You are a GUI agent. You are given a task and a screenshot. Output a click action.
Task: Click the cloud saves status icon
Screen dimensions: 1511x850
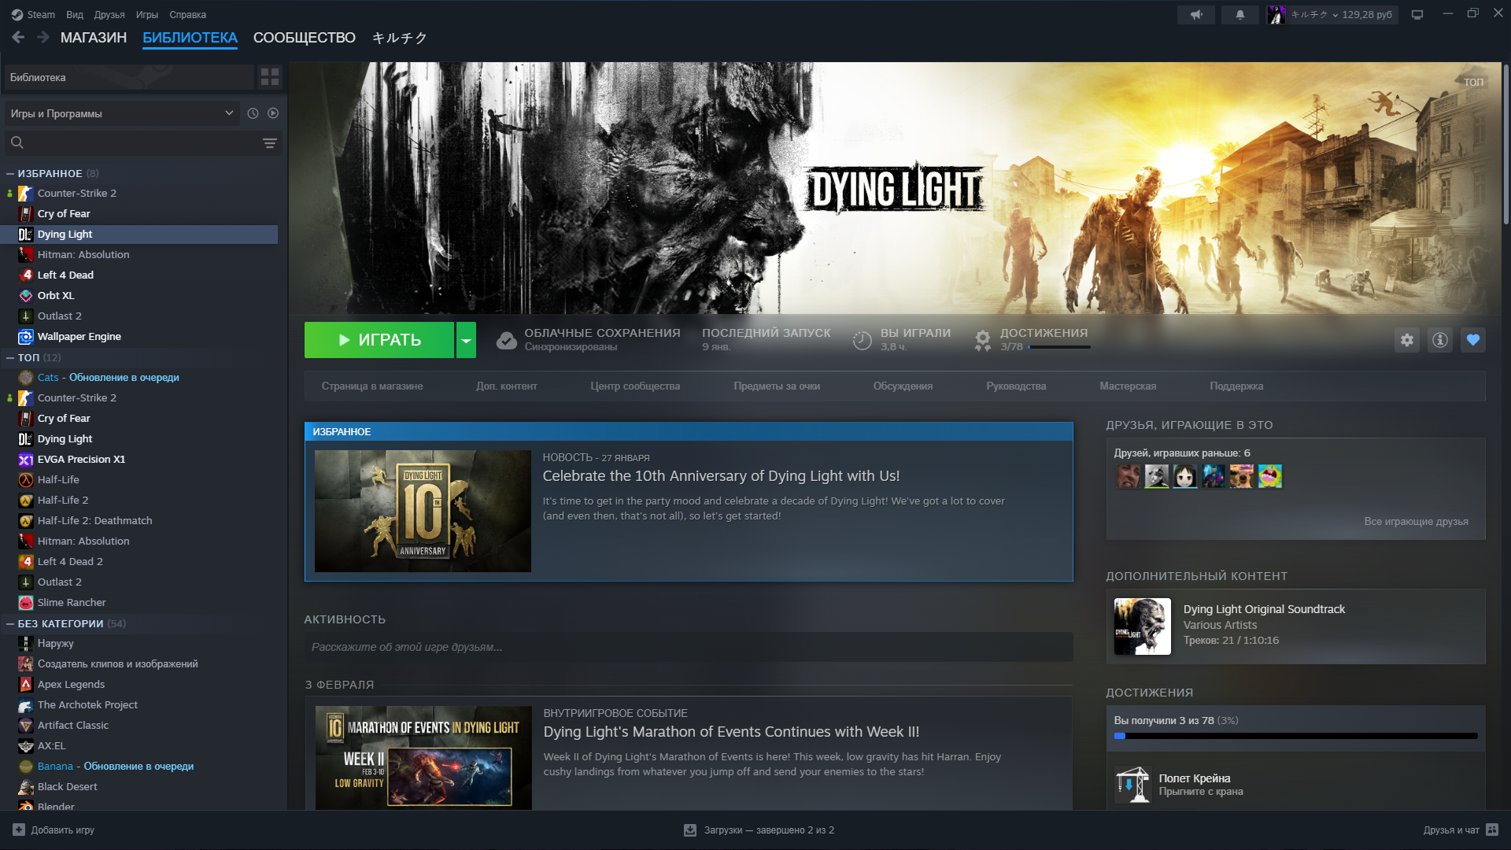coord(507,340)
